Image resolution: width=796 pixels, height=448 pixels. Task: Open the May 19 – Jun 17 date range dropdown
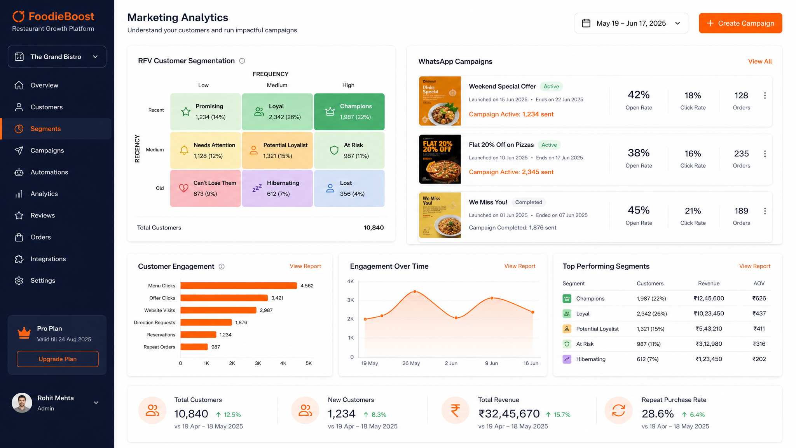pyautogui.click(x=631, y=23)
